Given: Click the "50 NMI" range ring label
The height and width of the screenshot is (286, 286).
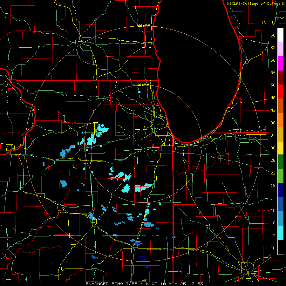Looking at the screenshot, I should (x=143, y=85).
